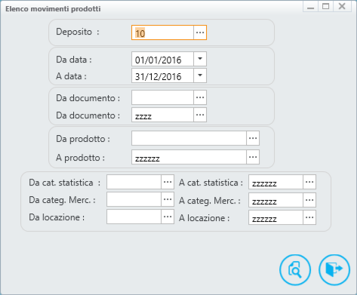The width and height of the screenshot is (357, 295).
Task: Open A locazione lookup button
Action: coord(309,217)
